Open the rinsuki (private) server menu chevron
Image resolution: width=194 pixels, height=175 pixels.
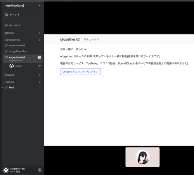tap(40, 5)
